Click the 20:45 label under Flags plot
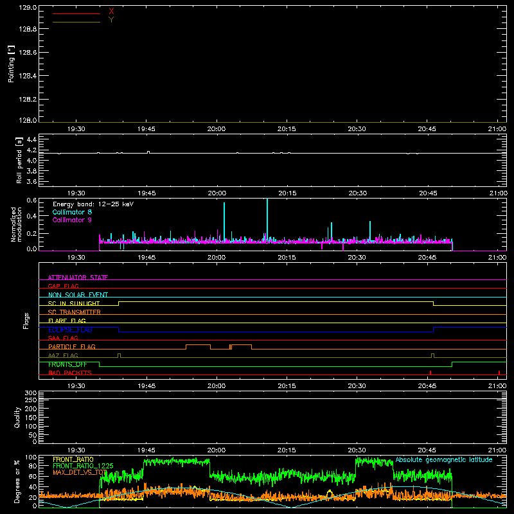This screenshot has height=514, width=514. pyautogui.click(x=427, y=386)
